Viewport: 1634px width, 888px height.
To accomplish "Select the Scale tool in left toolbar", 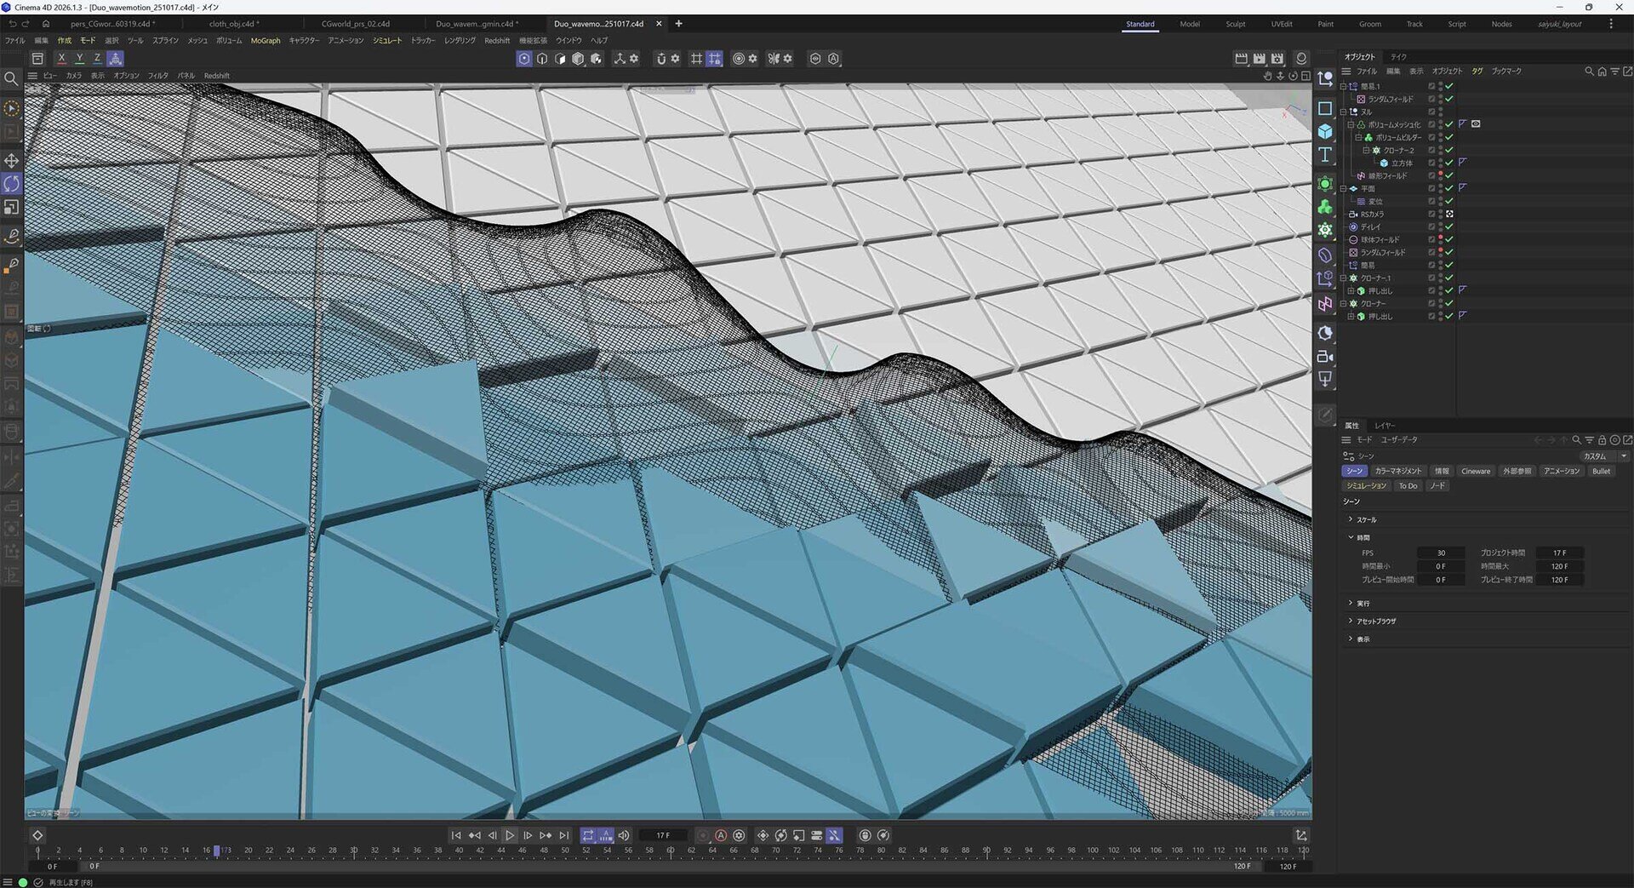I will 11,207.
